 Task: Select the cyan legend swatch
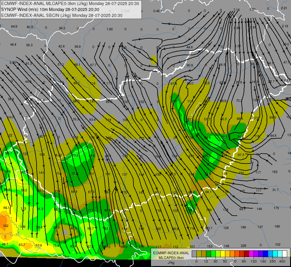click(276, 254)
